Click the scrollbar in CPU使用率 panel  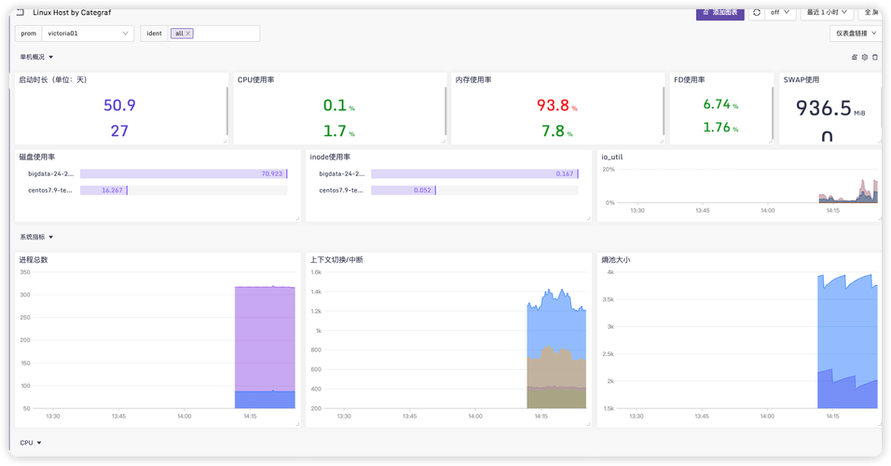point(445,111)
